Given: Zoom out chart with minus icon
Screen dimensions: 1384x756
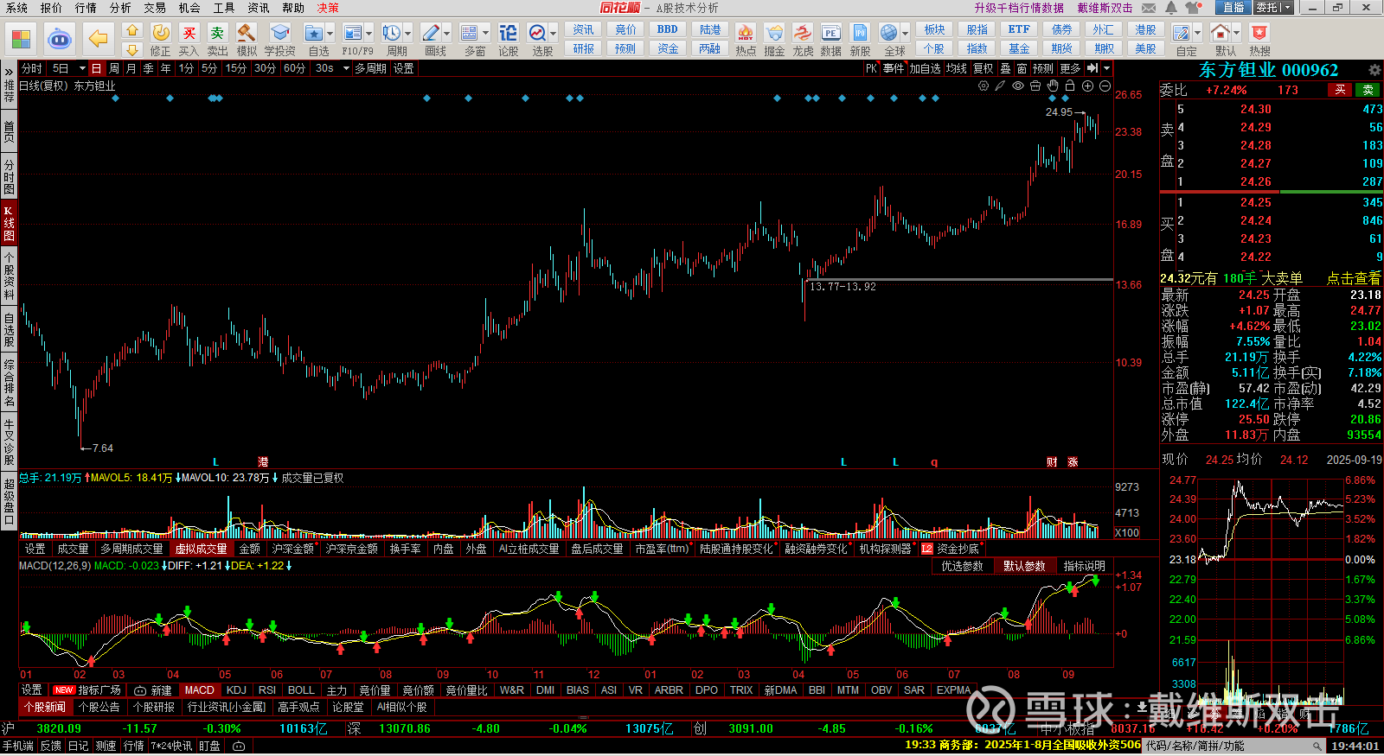Looking at the screenshot, I should (1105, 86).
